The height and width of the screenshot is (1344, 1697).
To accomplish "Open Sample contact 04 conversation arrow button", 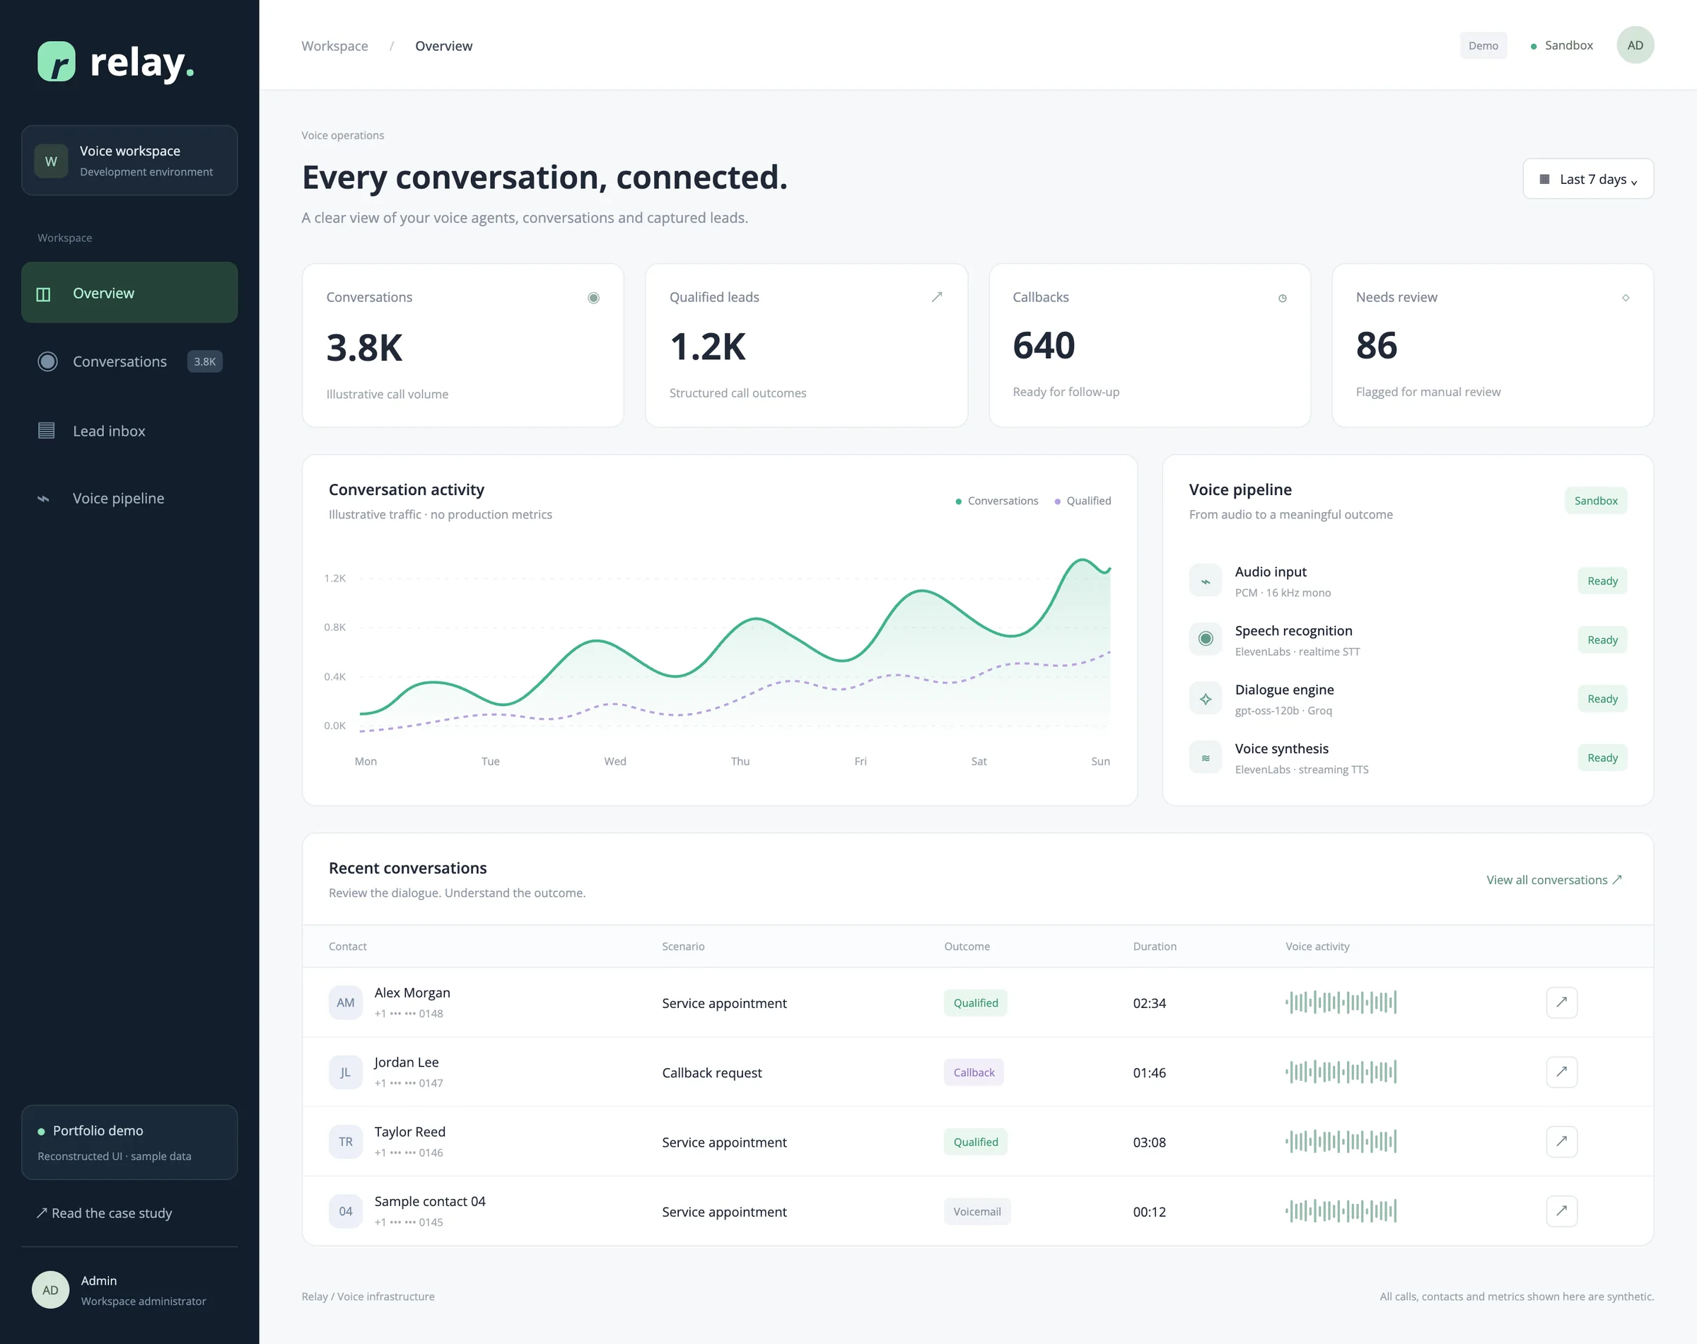I will (1562, 1211).
